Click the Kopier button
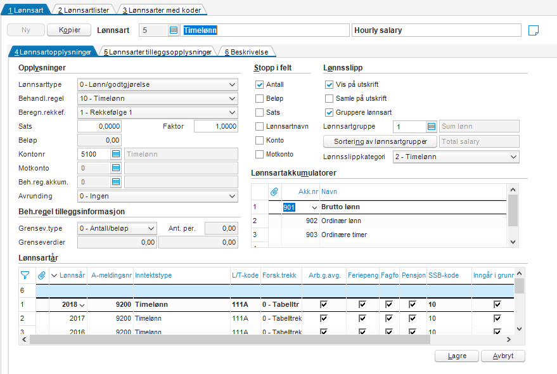This screenshot has width=557, height=374. click(x=69, y=30)
